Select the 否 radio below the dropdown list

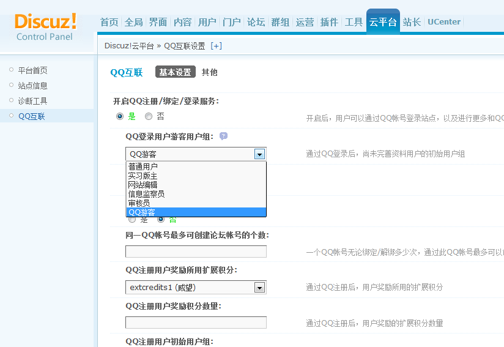tap(161, 220)
